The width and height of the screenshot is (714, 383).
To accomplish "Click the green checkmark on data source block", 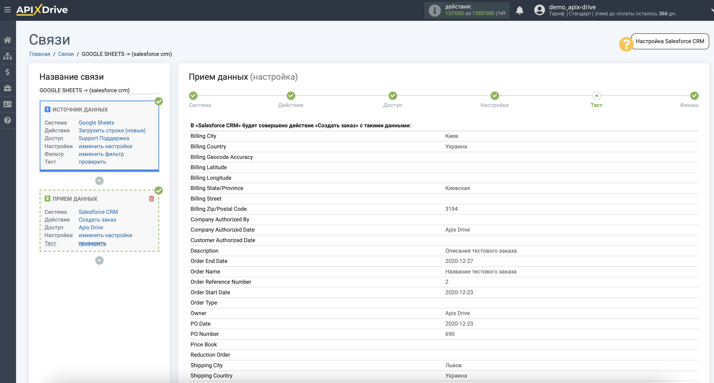I will 159,102.
